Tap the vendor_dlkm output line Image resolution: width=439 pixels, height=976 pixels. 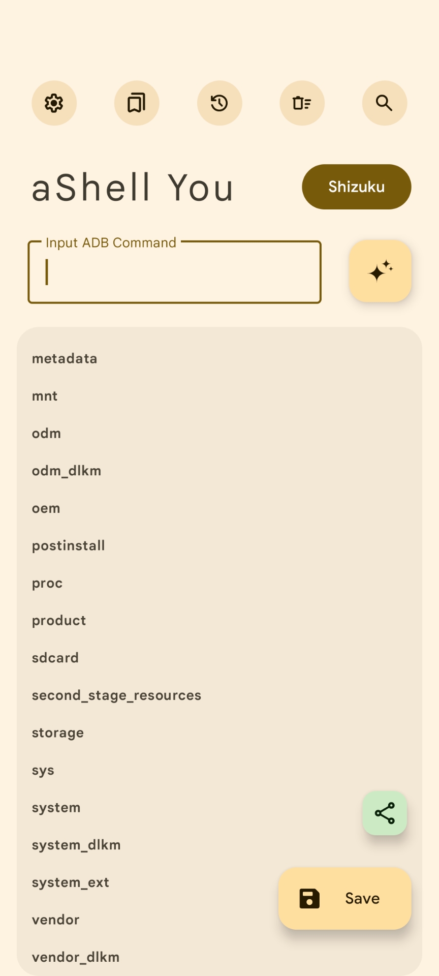[76, 957]
